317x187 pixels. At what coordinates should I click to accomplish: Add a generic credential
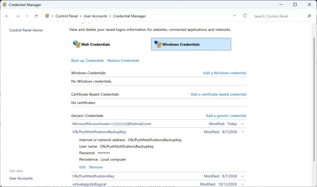click(226, 116)
